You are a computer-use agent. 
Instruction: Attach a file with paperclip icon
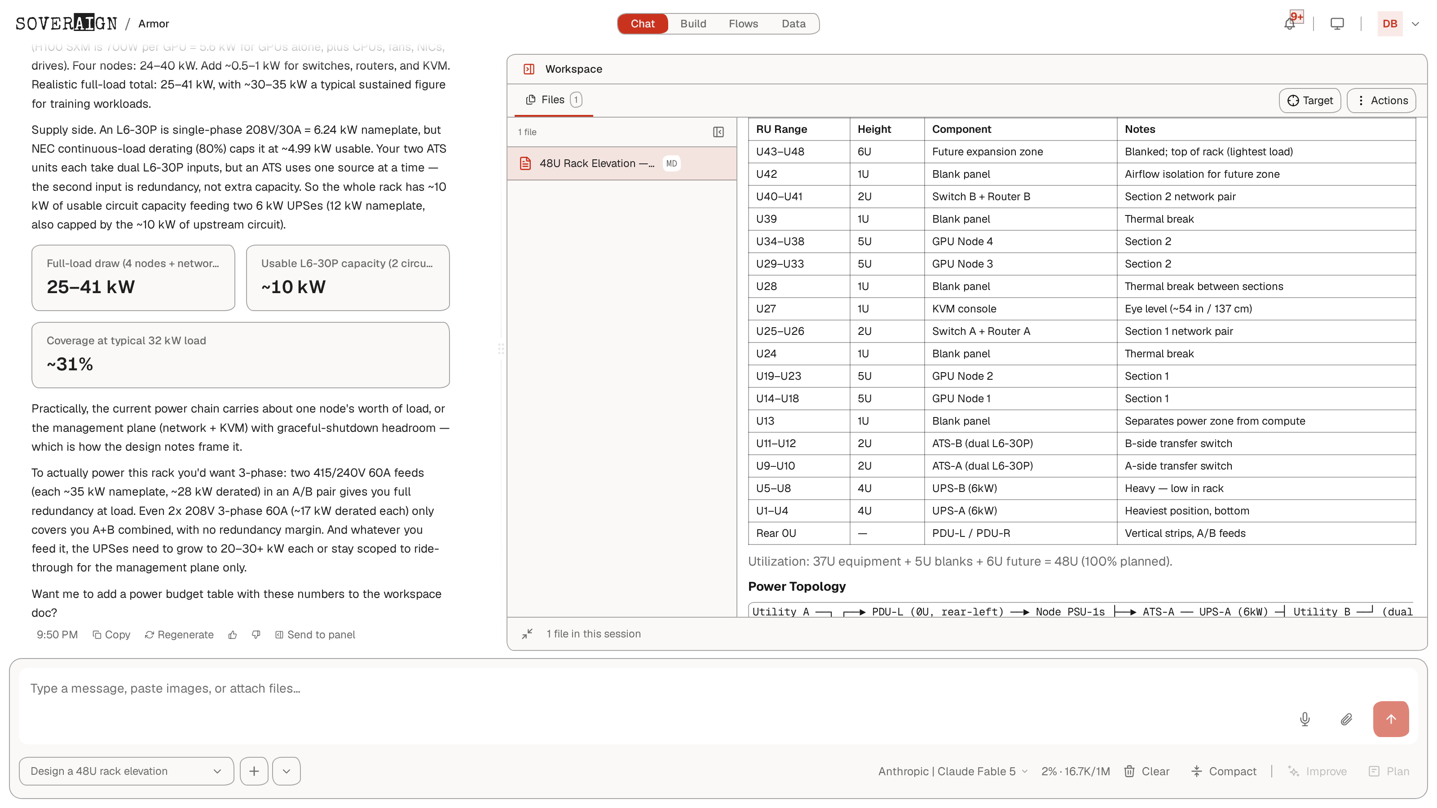pos(1347,719)
